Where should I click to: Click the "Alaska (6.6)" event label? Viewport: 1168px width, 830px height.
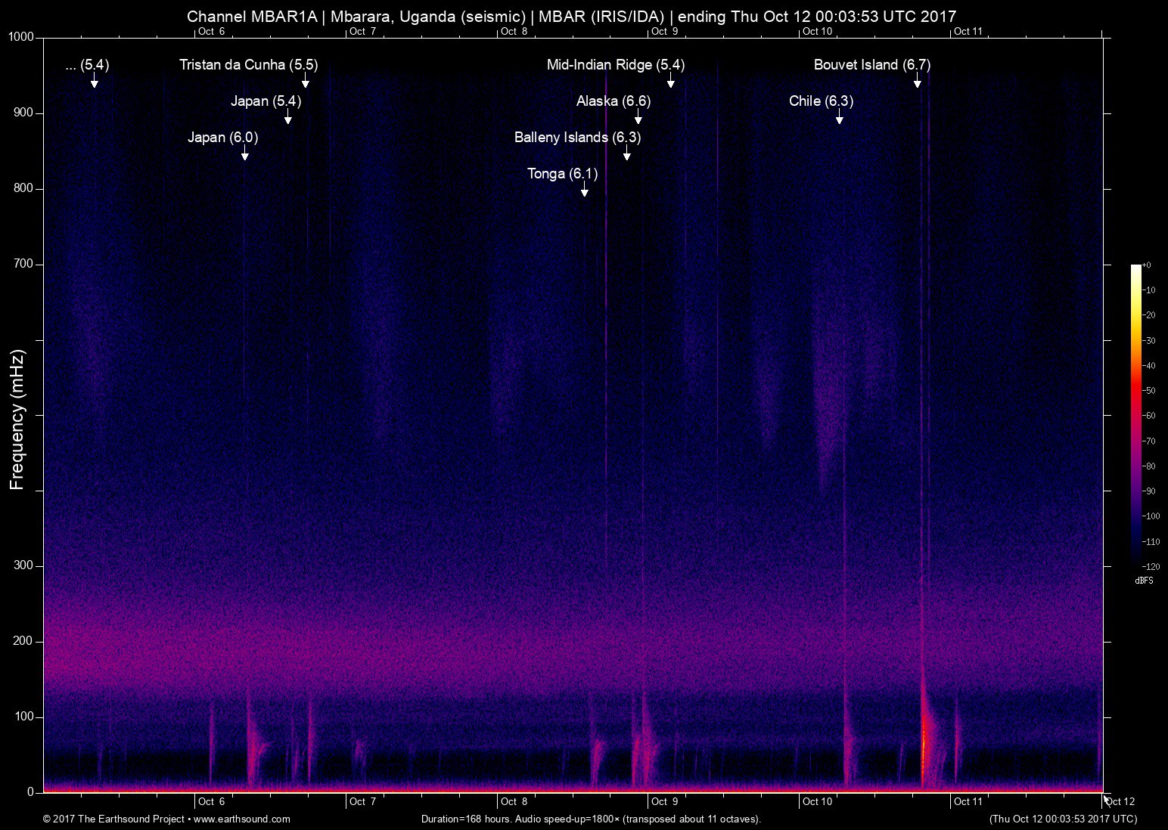[x=614, y=101]
